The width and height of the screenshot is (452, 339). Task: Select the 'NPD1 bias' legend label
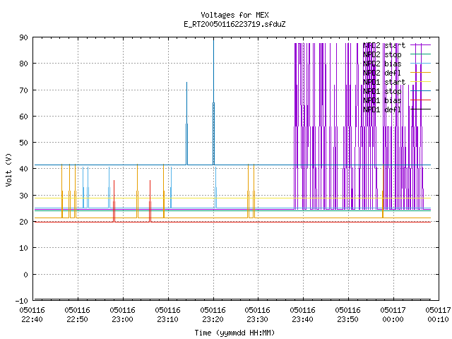(x=382, y=100)
